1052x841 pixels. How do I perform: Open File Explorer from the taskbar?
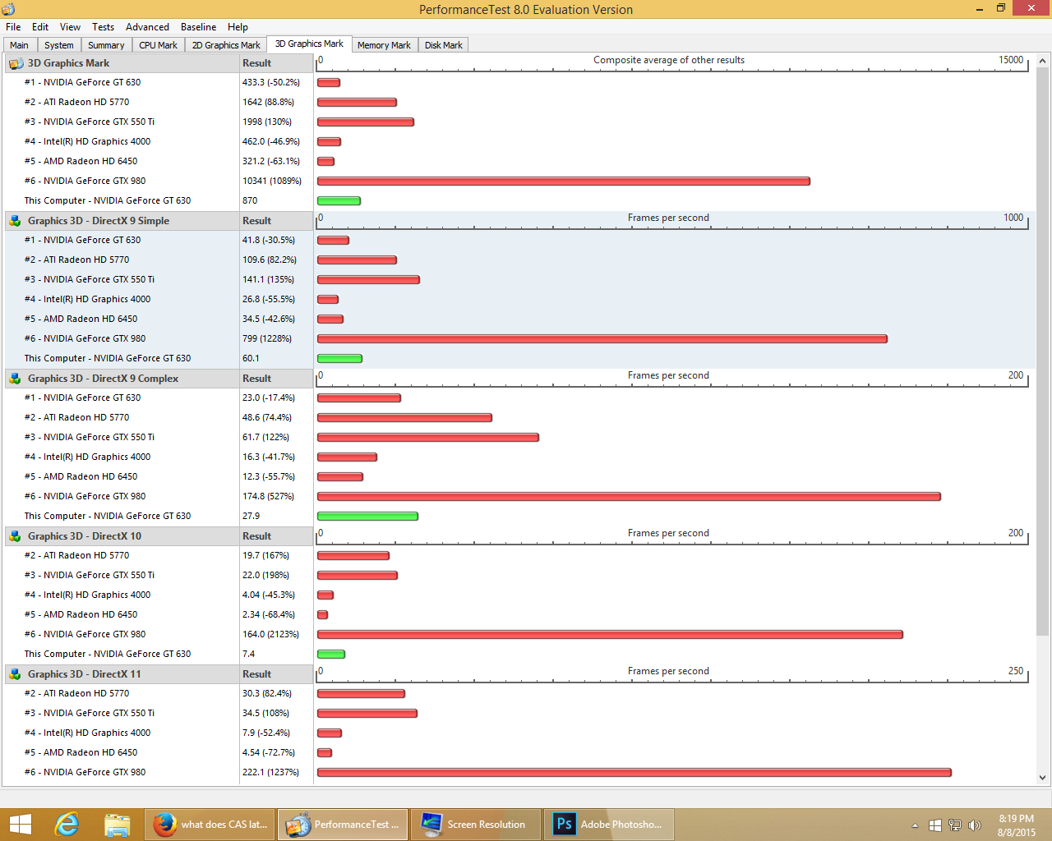tap(118, 825)
